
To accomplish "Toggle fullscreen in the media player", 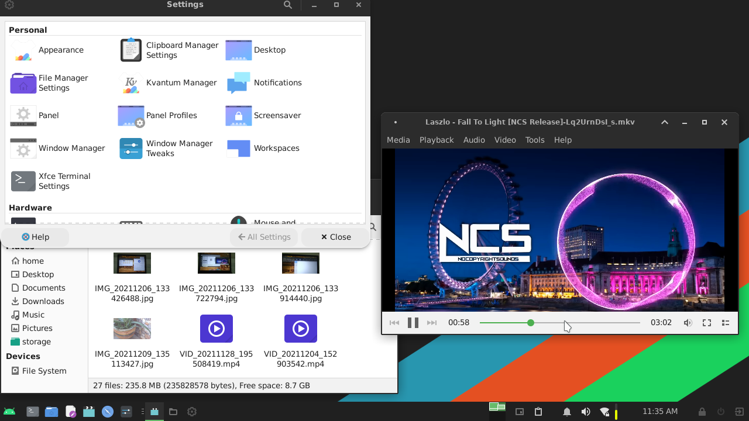I will click(x=707, y=323).
